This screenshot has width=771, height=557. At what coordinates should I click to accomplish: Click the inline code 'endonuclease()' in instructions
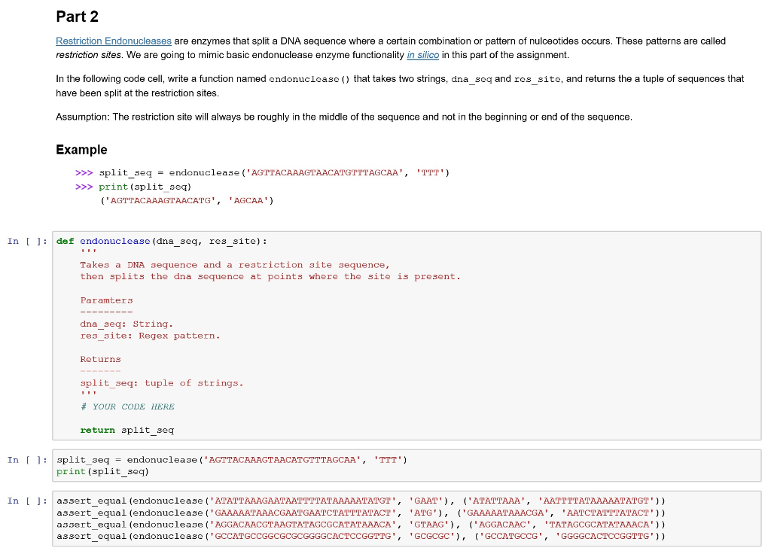(309, 79)
